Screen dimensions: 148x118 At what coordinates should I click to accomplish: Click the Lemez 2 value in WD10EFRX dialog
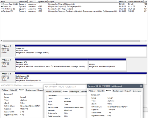point(67,99)
